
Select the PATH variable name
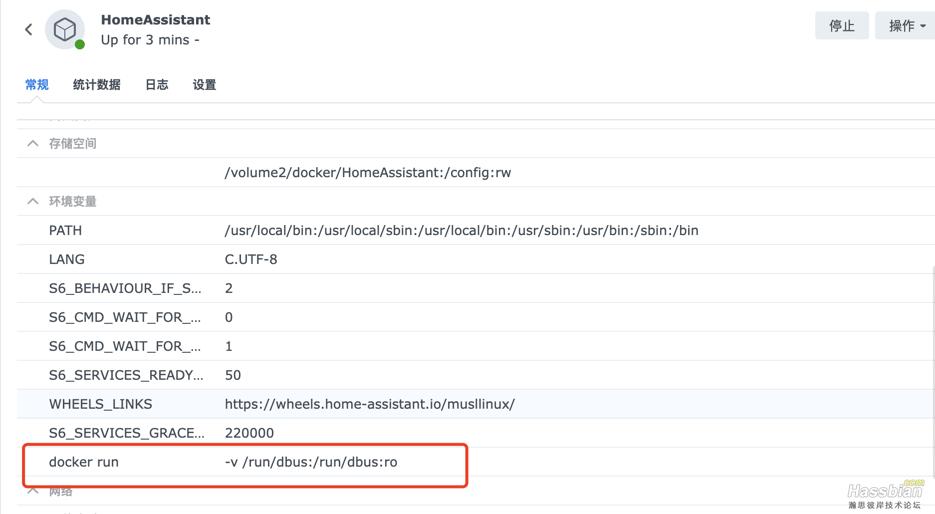[65, 231]
